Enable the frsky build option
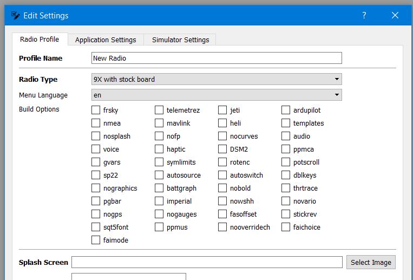 point(96,110)
